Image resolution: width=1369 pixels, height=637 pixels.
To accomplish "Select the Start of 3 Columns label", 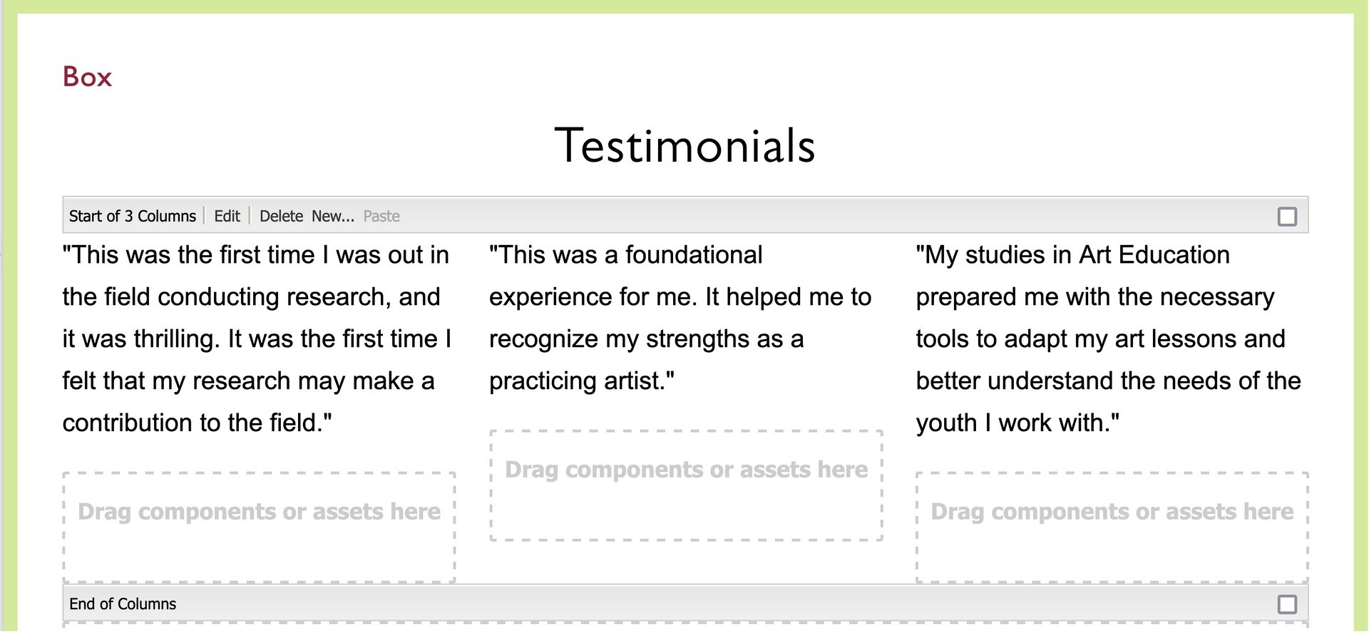I will pyautogui.click(x=133, y=217).
